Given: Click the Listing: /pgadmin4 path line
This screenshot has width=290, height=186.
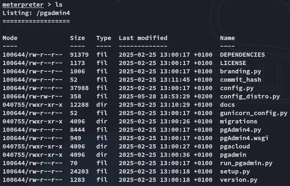Looking at the screenshot, I should pyautogui.click(x=36, y=13).
